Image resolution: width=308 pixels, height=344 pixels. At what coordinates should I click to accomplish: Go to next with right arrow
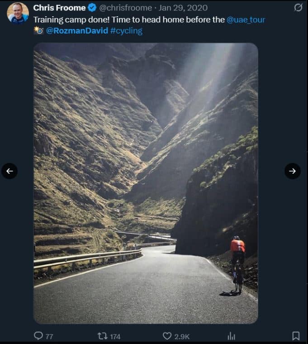[x=293, y=171]
